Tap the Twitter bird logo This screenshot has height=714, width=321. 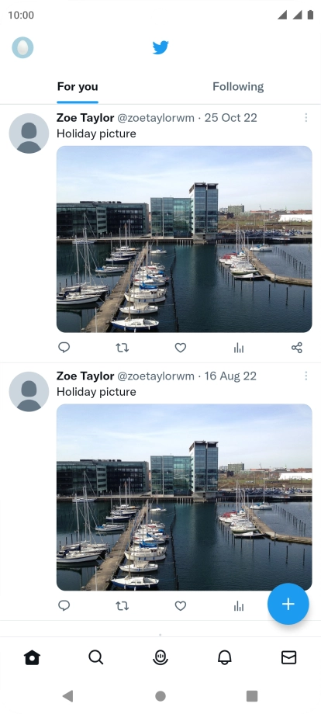click(160, 47)
